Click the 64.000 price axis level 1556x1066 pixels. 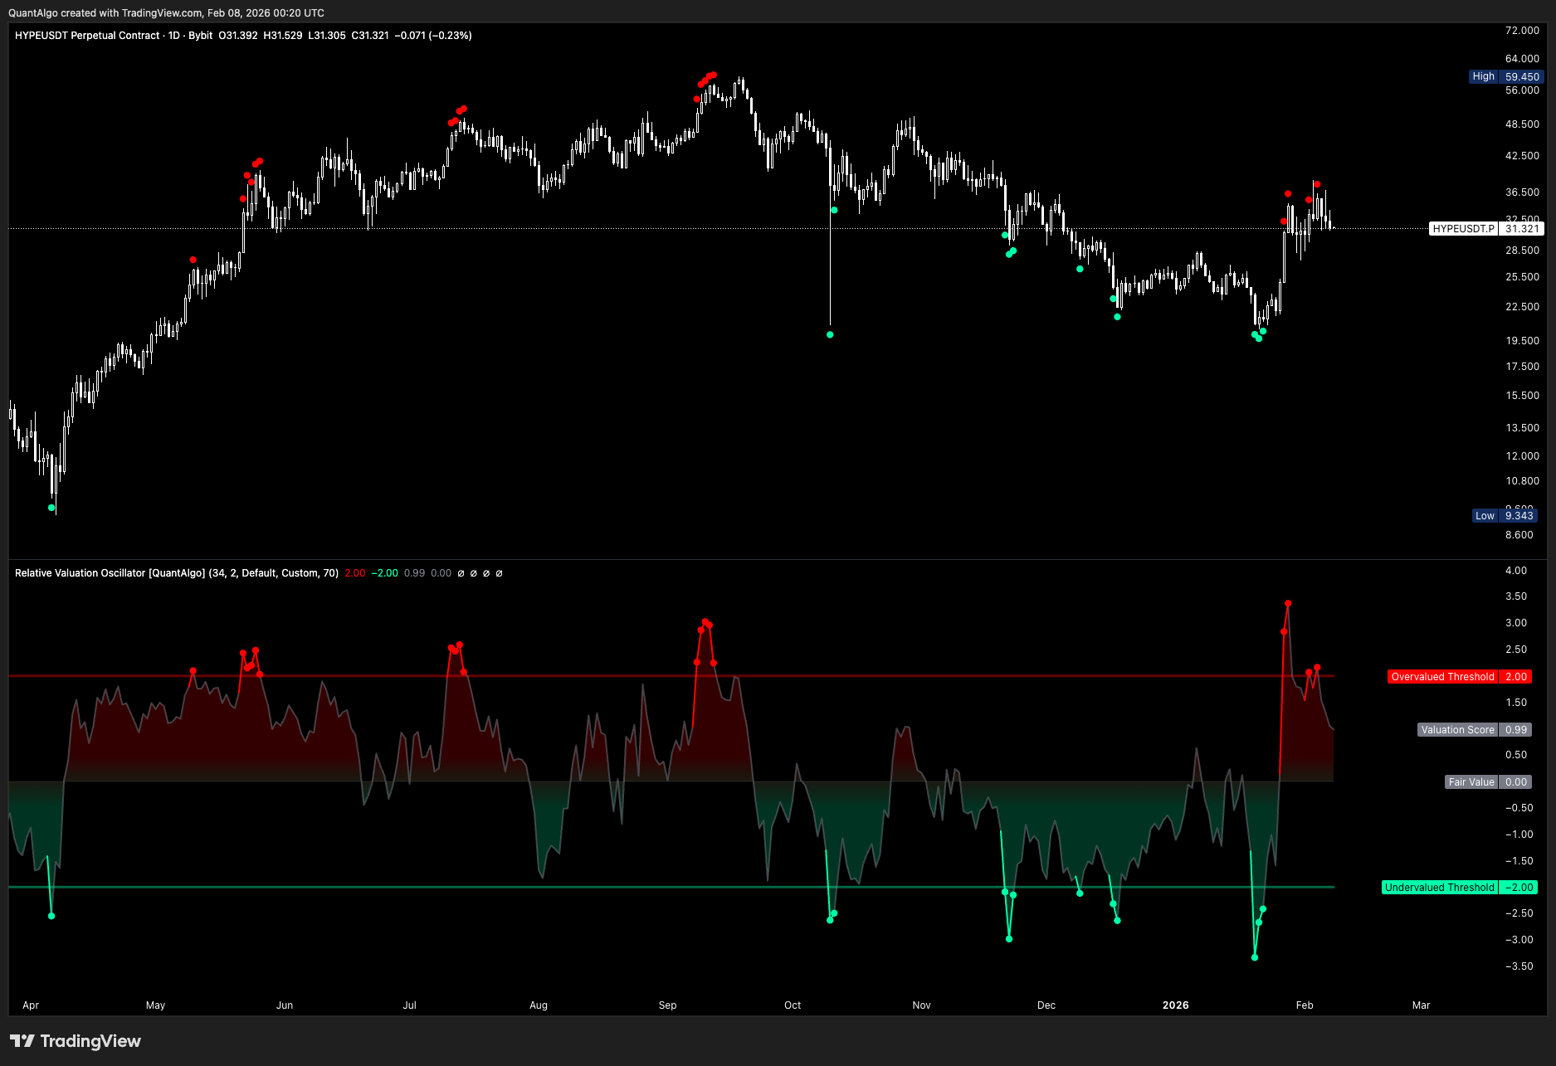pos(1522,59)
